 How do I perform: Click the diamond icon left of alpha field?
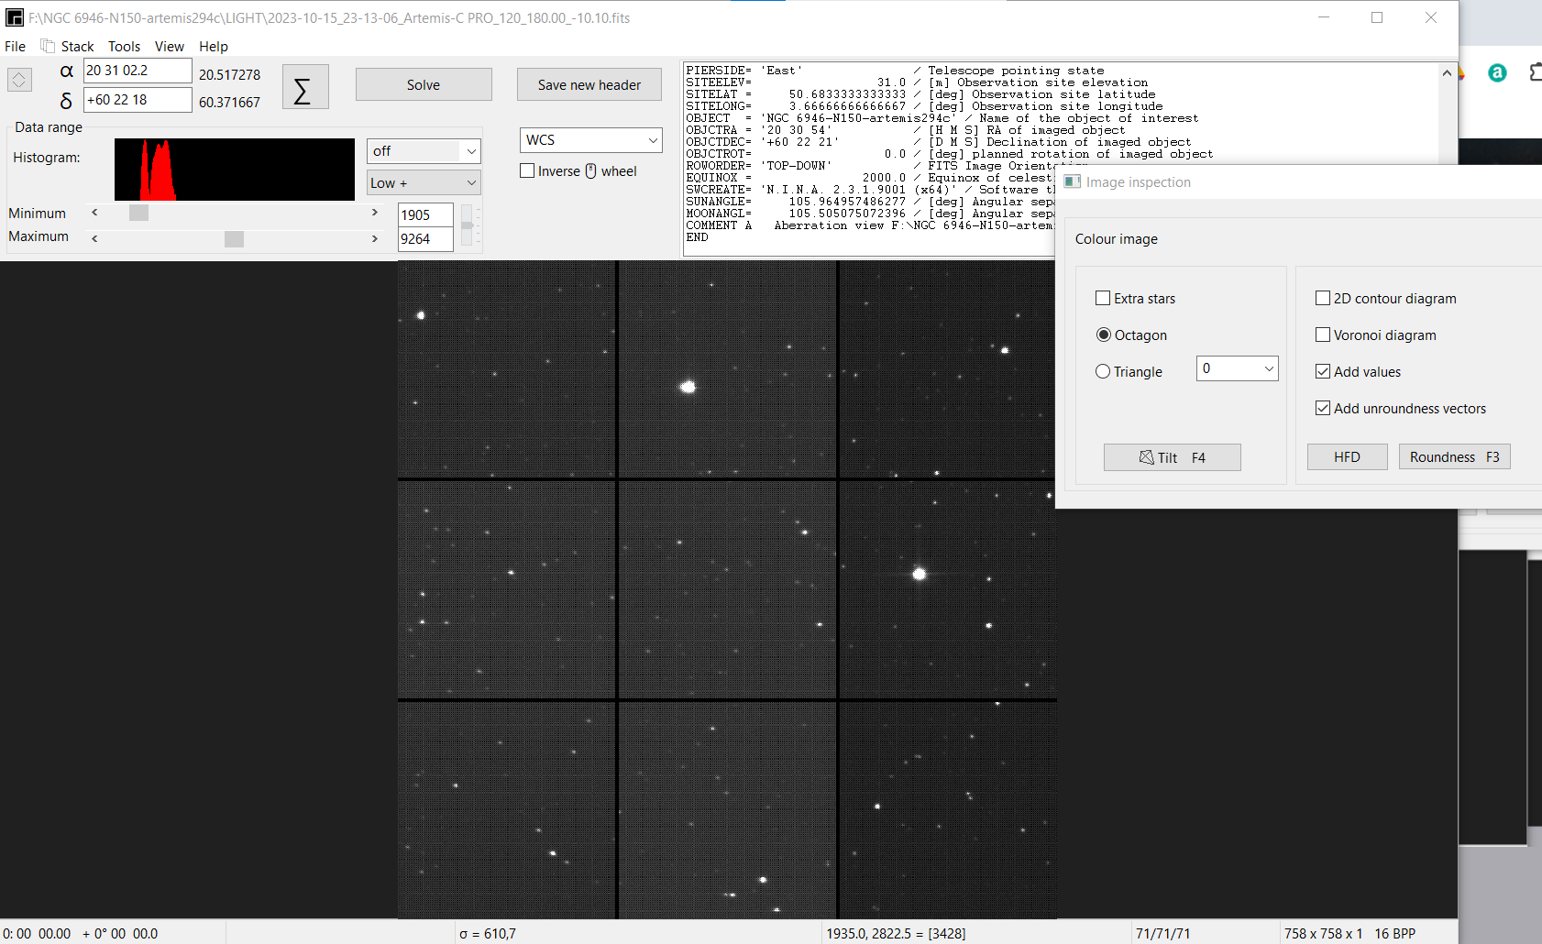point(19,80)
